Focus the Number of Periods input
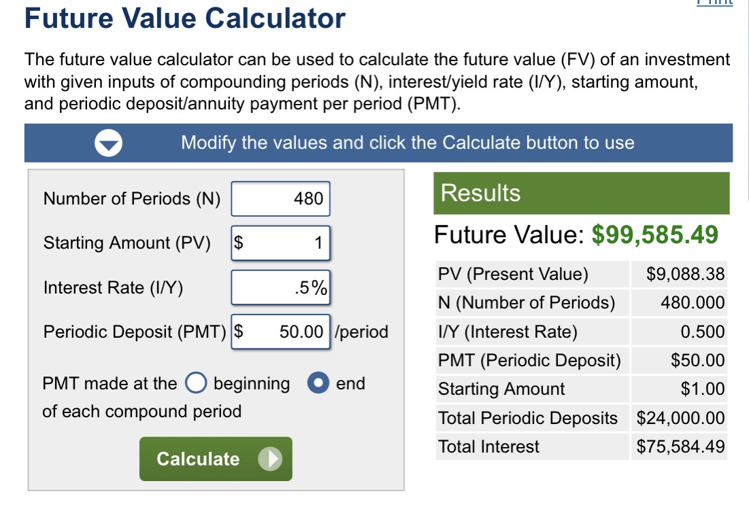This screenshot has height=511, width=749. coord(280,198)
